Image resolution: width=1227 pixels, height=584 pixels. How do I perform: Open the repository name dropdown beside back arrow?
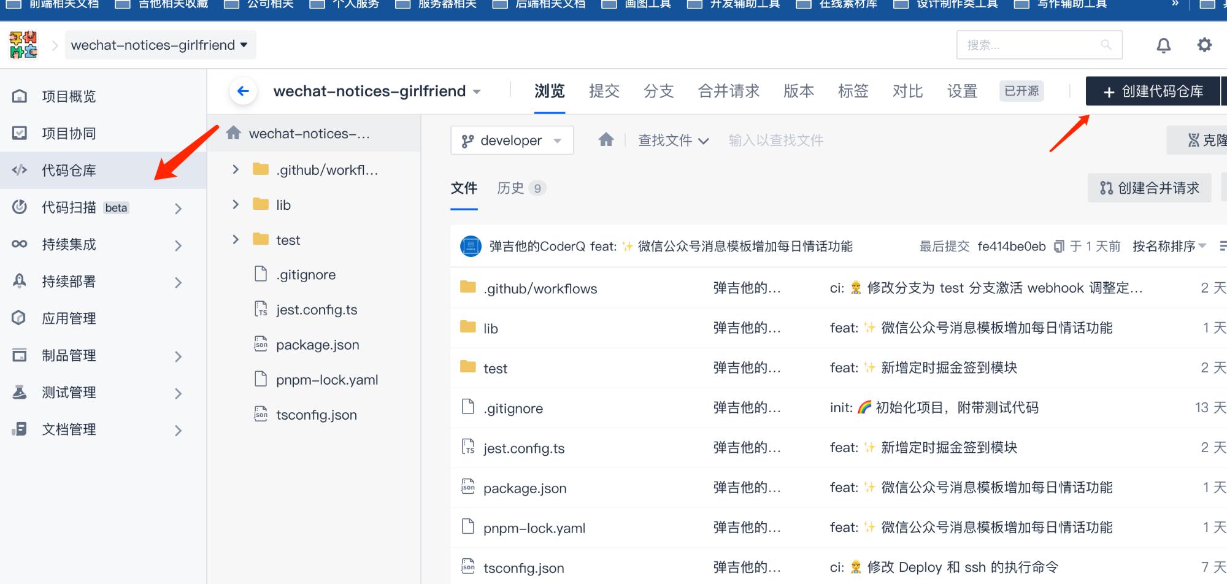477,92
